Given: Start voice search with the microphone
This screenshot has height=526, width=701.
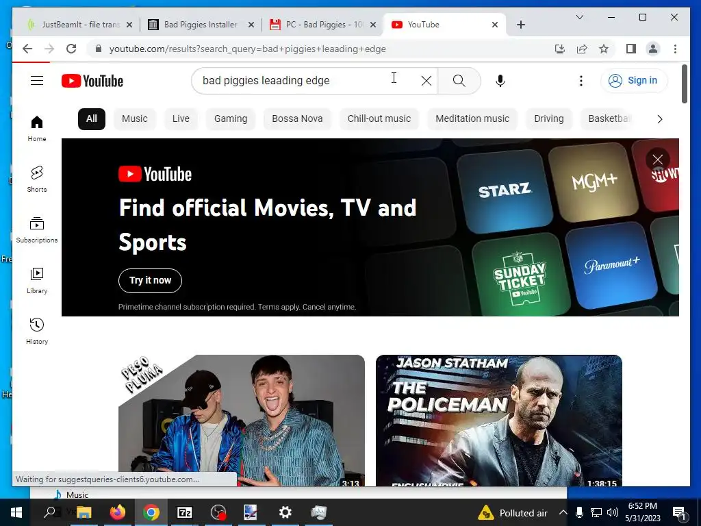Looking at the screenshot, I should tap(500, 81).
